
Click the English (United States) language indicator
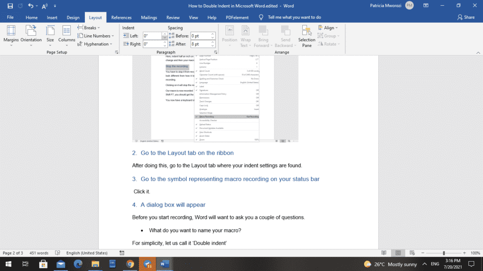(x=87, y=253)
